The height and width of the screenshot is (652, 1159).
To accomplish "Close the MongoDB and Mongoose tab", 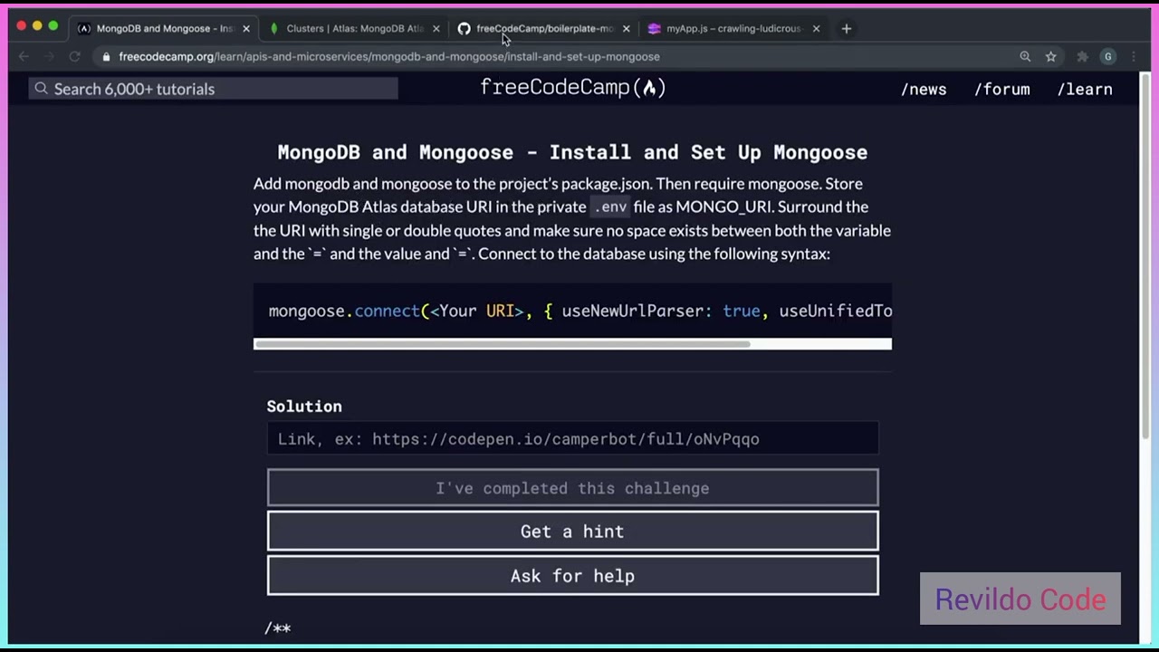I will coord(245,28).
